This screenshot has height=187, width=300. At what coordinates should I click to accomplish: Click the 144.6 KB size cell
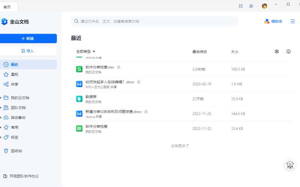point(238,114)
